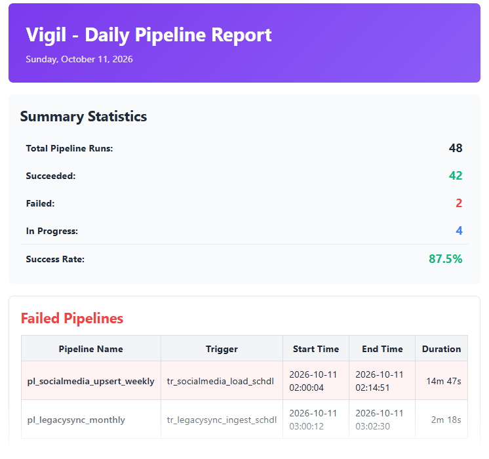Screen dimensions: 489x459
Task: Click start time 2026-10-11 03:00:12
Action: coord(313,420)
